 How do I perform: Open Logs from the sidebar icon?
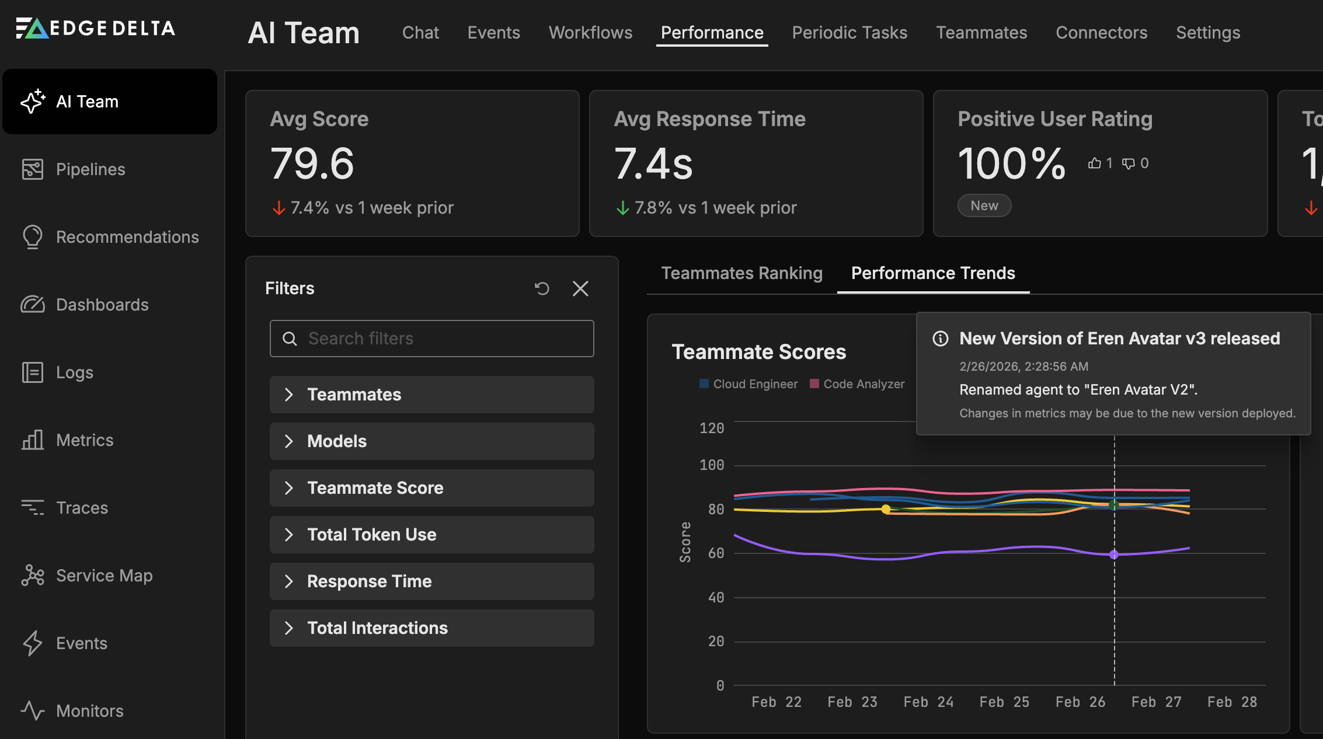(x=33, y=372)
